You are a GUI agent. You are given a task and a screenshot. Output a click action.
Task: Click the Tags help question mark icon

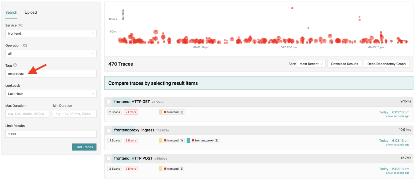[x=15, y=65]
